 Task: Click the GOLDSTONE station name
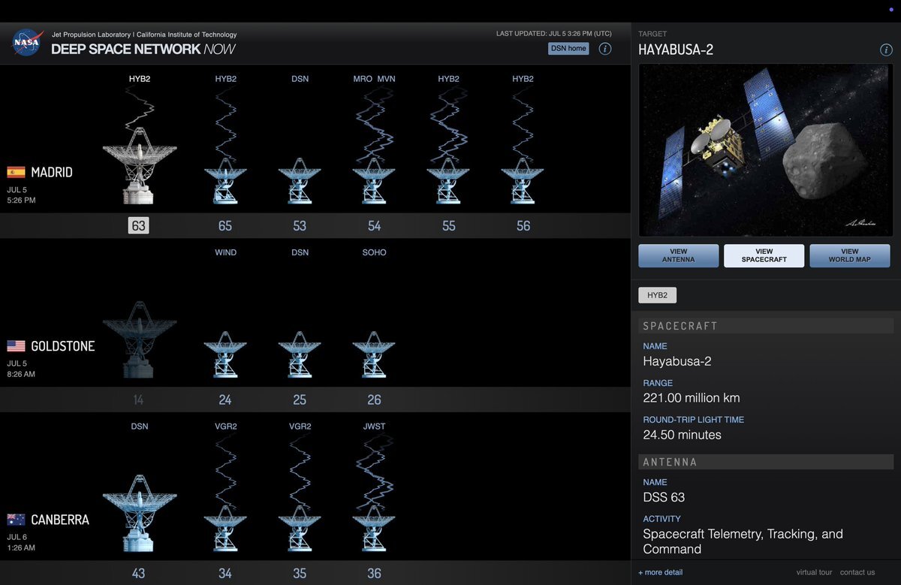click(x=63, y=347)
